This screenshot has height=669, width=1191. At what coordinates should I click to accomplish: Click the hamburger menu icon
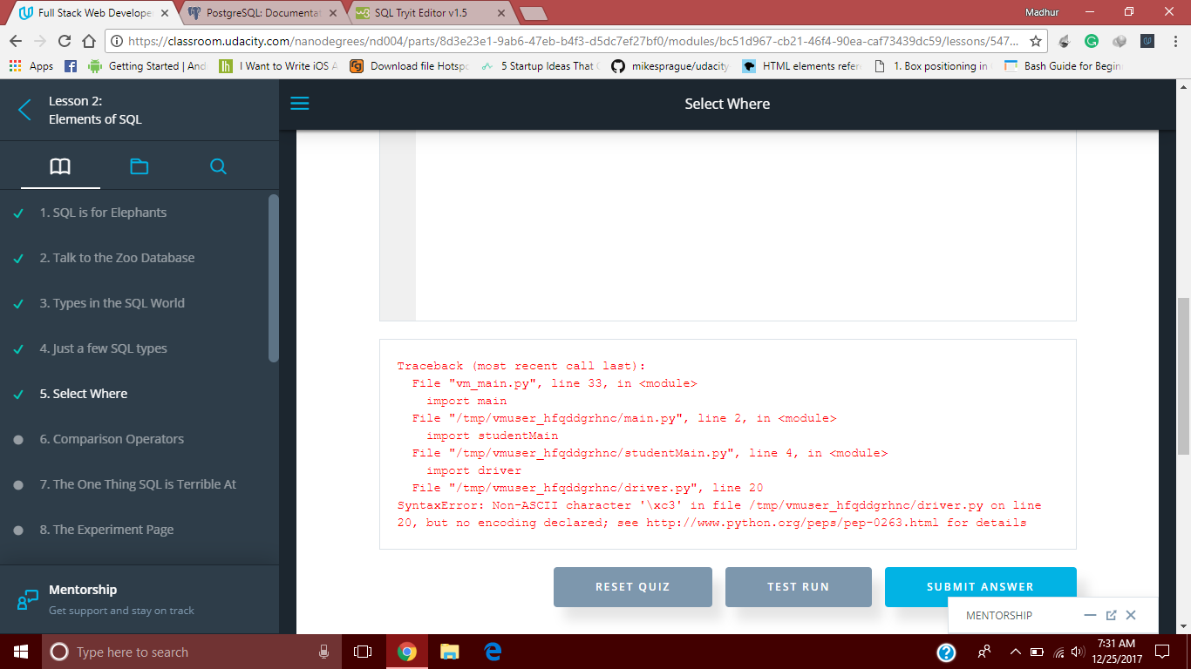(x=299, y=103)
